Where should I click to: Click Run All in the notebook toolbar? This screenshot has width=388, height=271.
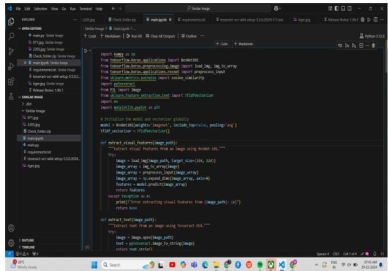tap(134, 36)
